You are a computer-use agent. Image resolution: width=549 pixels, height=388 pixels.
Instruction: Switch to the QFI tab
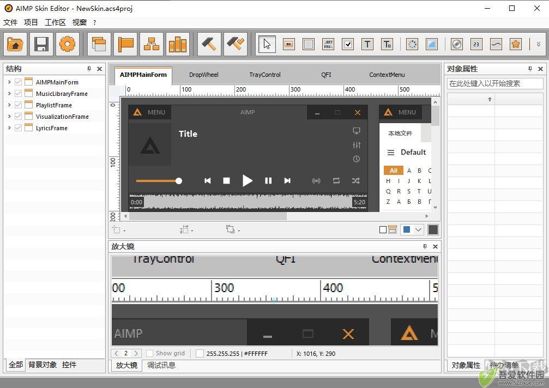coord(326,75)
